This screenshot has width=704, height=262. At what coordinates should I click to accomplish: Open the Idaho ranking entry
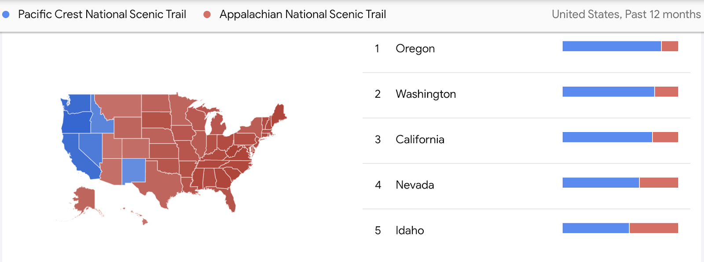coord(526,231)
